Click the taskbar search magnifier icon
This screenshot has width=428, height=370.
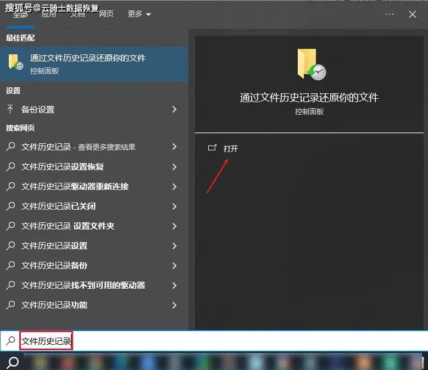12,363
